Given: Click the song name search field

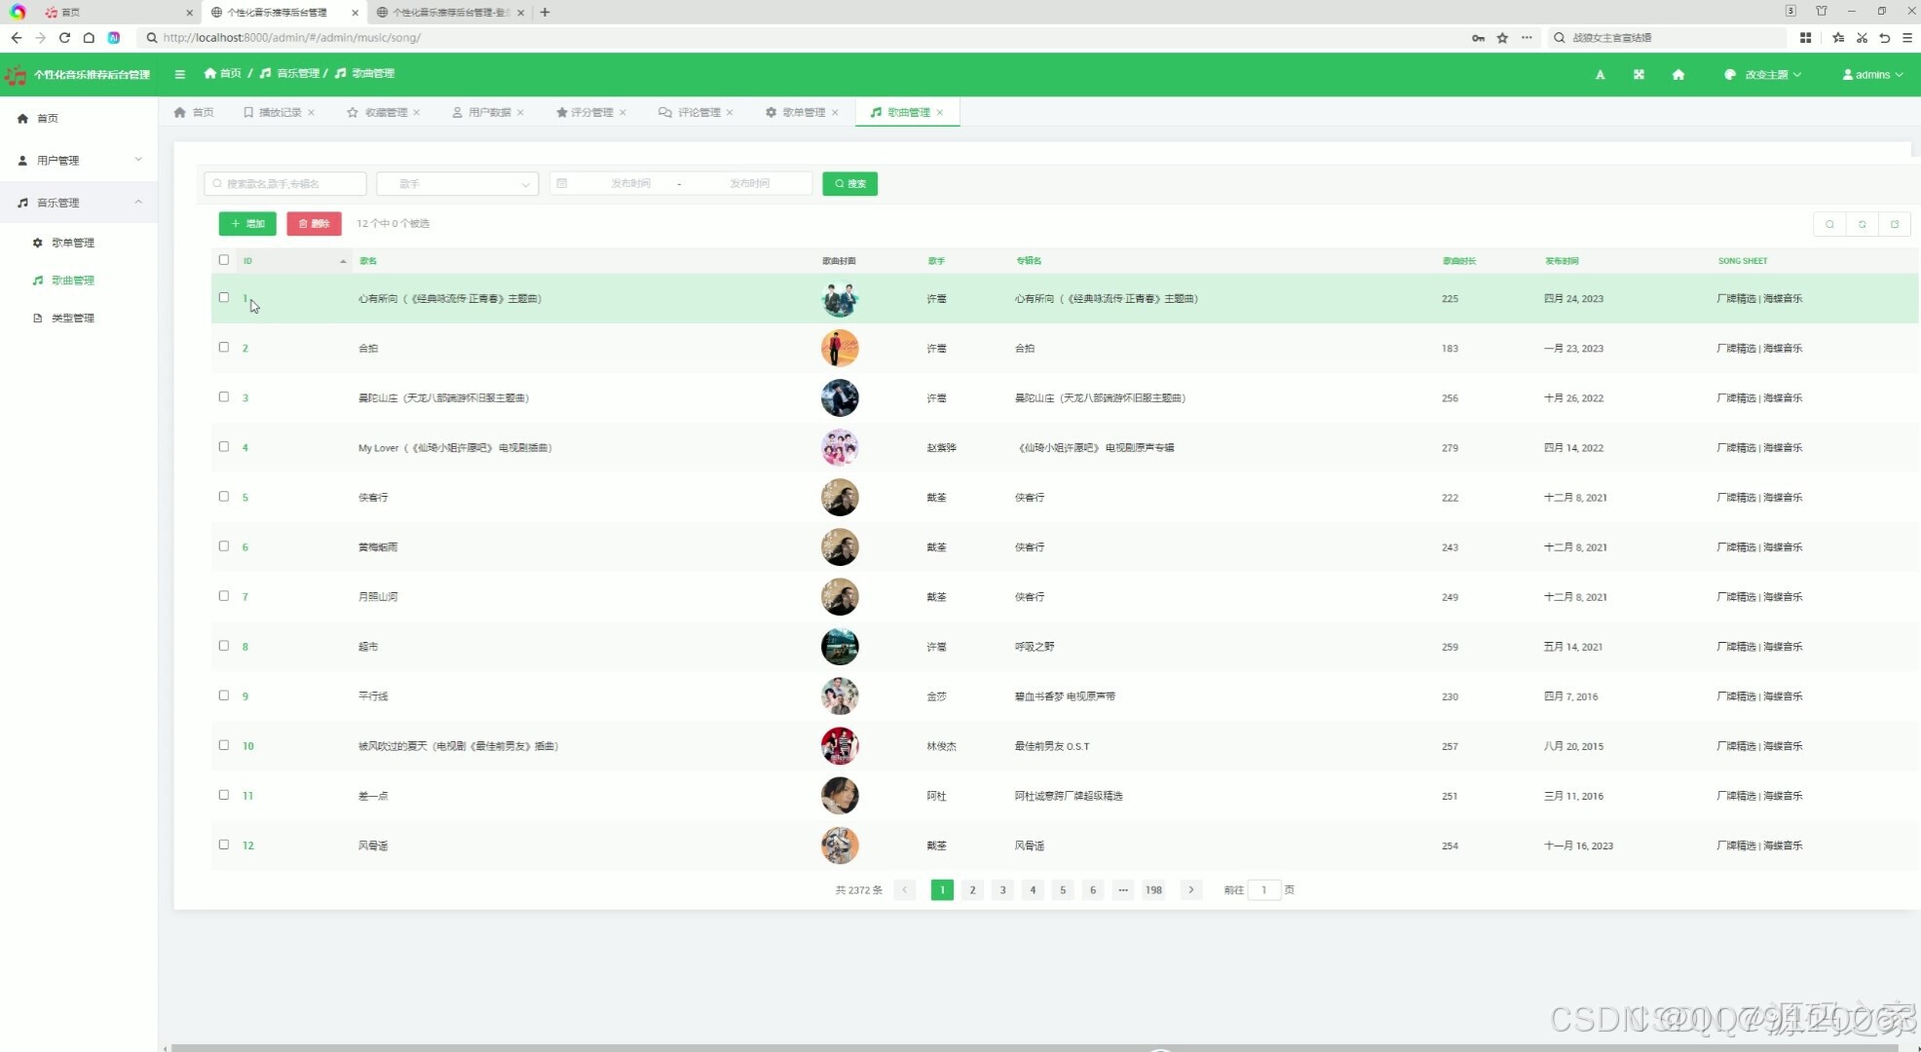Looking at the screenshot, I should (285, 184).
